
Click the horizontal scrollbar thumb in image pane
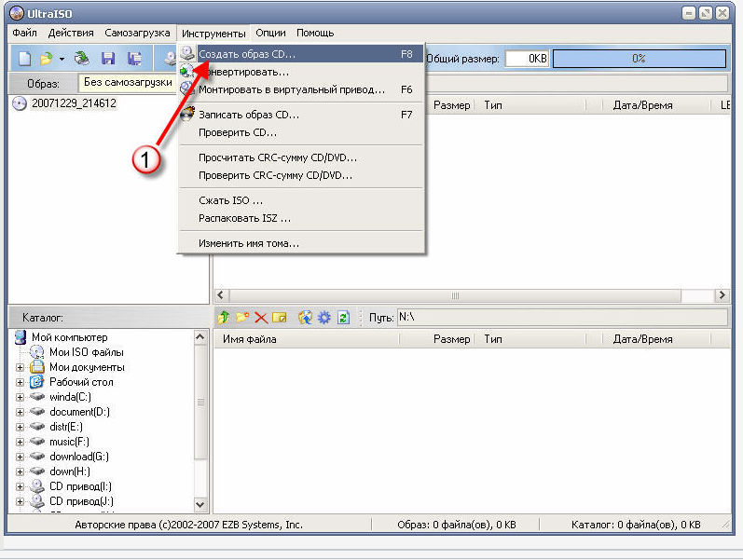[455, 295]
